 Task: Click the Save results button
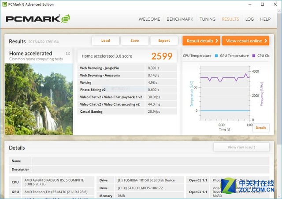[135, 41]
